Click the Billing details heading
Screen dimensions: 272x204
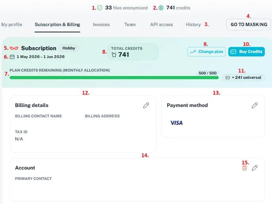pyautogui.click(x=32, y=105)
